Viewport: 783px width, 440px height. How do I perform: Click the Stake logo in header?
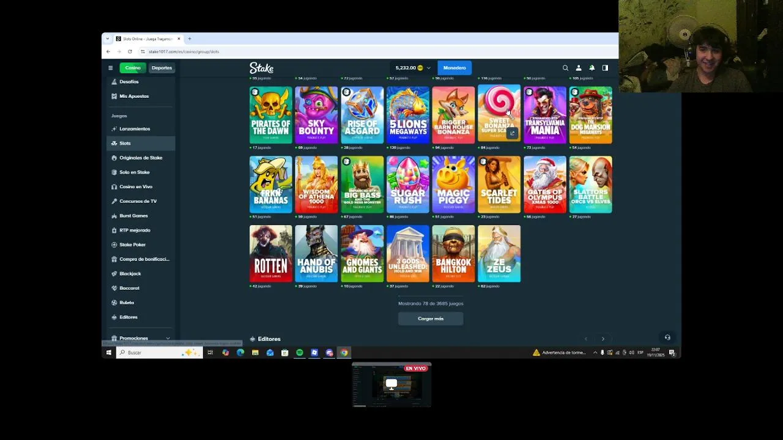(261, 68)
